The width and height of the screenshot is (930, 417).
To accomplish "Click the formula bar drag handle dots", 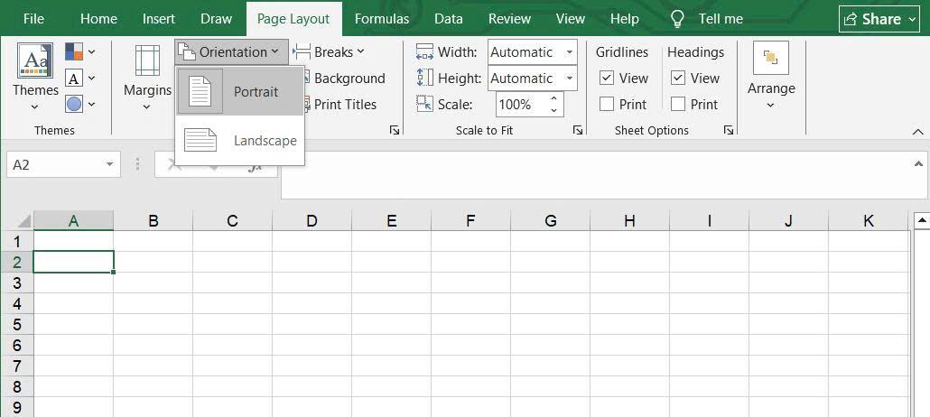I will tap(137, 164).
